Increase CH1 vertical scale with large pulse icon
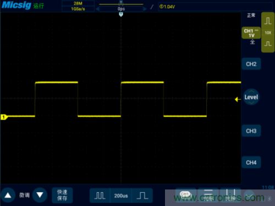275x206 pixels. pos(268,21)
